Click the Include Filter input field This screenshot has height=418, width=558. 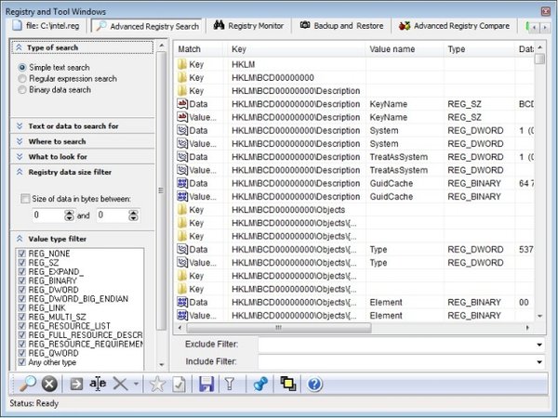[395, 360]
